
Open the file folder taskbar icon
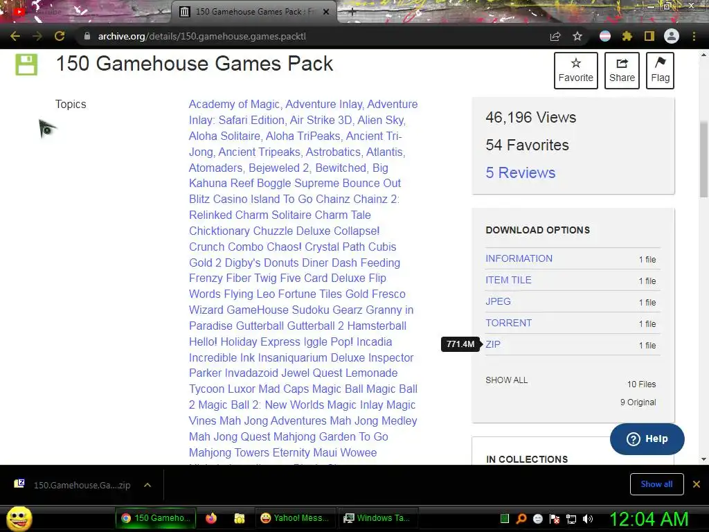click(239, 518)
